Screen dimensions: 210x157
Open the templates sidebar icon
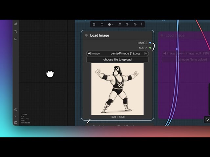click(16, 39)
